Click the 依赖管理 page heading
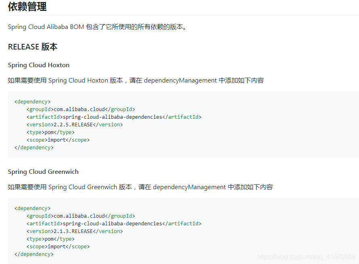Viewport: 359px width, 264px height. (x=27, y=7)
